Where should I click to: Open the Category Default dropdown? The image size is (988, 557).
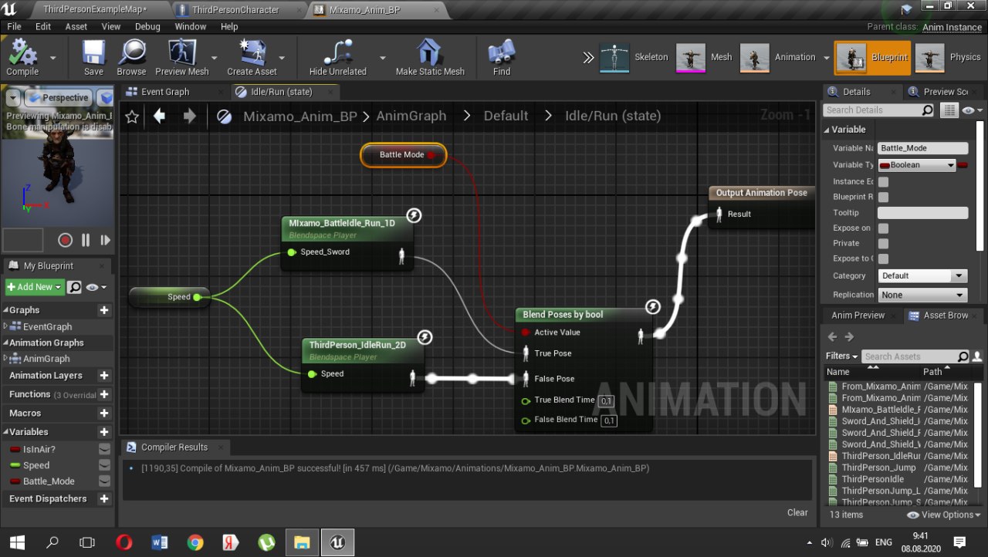click(922, 275)
